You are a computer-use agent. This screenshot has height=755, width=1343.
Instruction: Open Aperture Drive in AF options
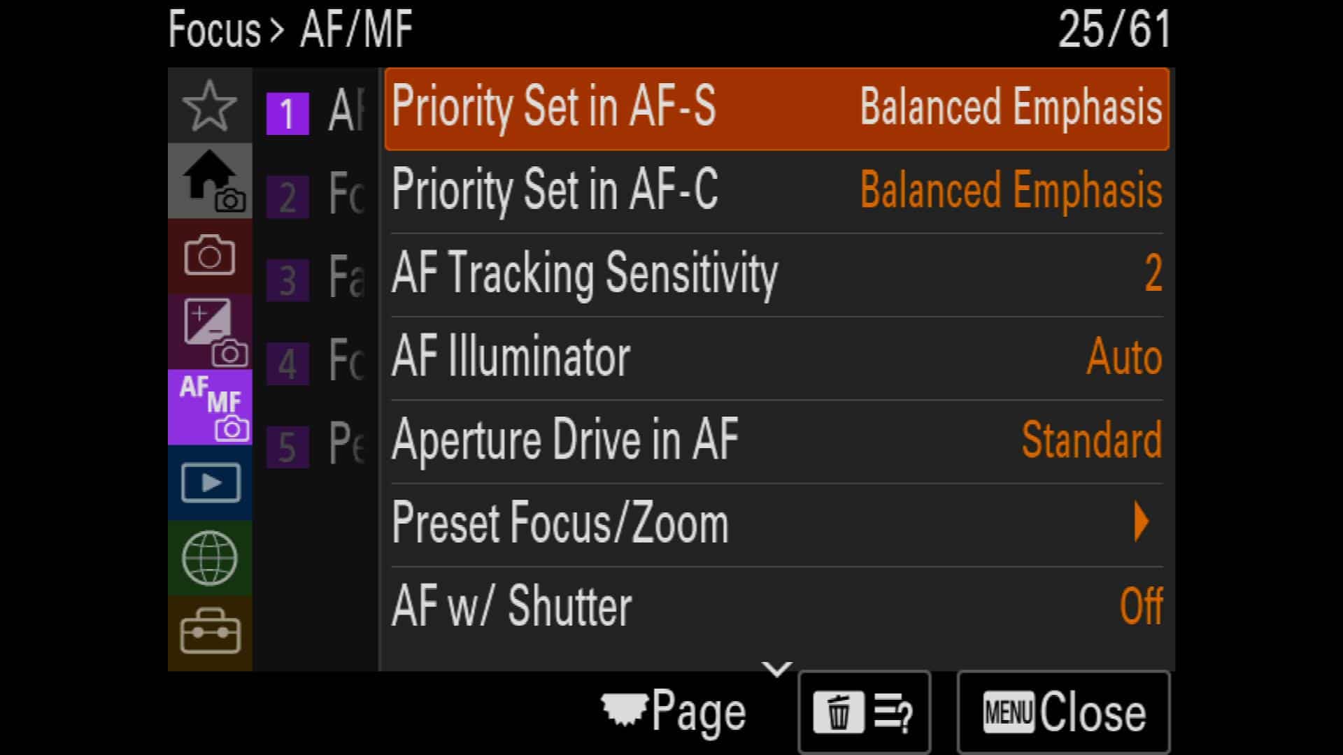[x=777, y=440]
